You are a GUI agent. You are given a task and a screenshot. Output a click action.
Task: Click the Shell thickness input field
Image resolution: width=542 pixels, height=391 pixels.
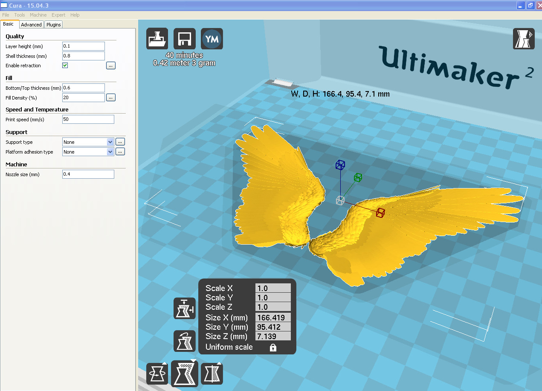tap(84, 56)
